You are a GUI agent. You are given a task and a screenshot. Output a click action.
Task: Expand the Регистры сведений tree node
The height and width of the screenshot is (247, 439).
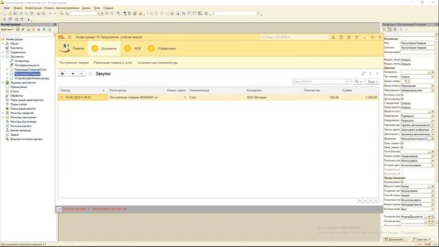pyautogui.click(x=3, y=113)
